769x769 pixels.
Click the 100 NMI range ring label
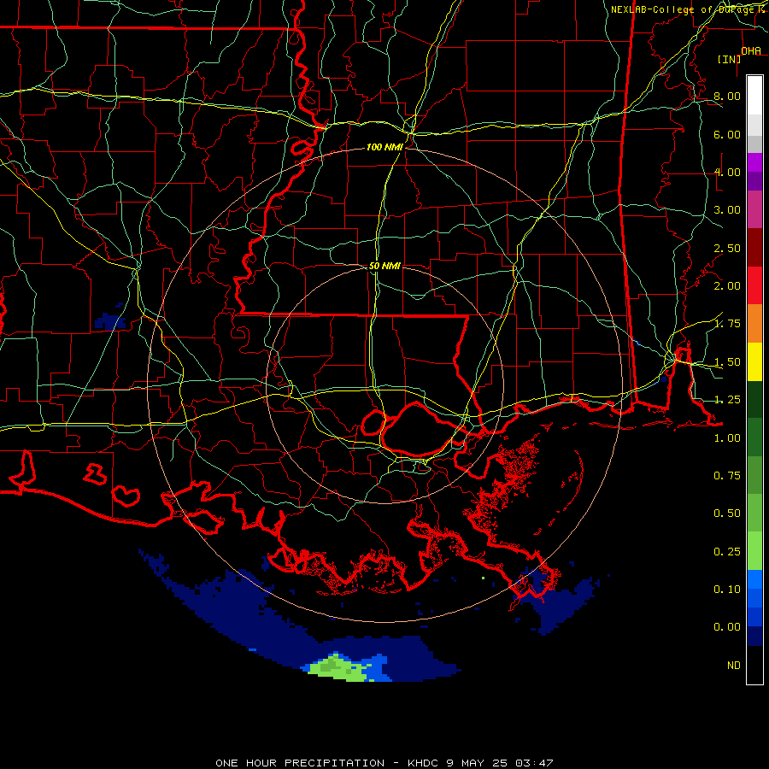[384, 147]
